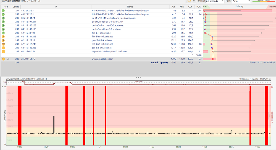Screen dimensions: 276x150
Task: Select the orange hop 8 circle
Action: tap(3, 37)
